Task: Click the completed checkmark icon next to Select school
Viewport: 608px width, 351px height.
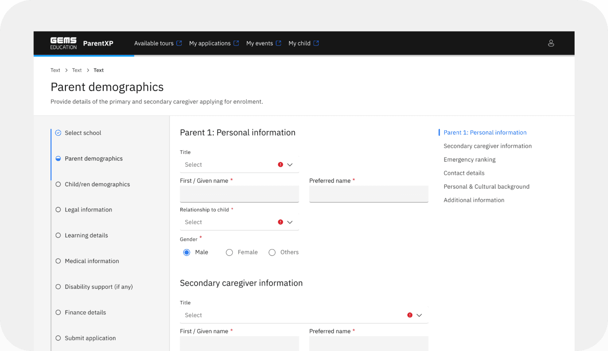Action: 58,133
